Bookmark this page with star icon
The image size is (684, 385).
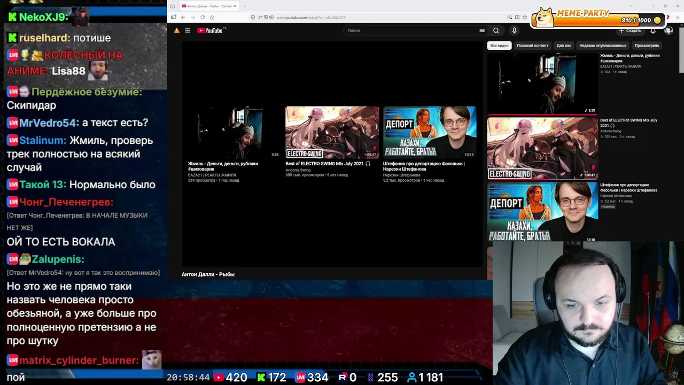[525, 17]
